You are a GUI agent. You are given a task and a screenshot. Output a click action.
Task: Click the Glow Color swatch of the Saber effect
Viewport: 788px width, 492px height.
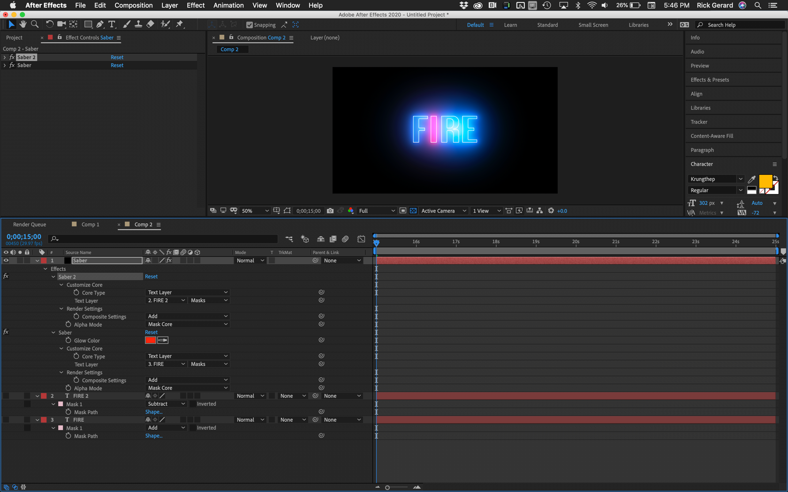click(x=150, y=340)
